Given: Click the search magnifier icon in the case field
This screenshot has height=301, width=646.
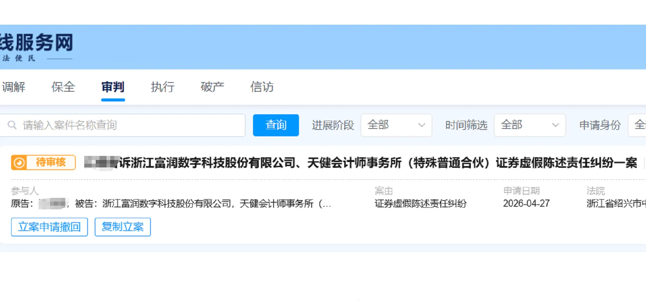Looking at the screenshot, I should [12, 125].
